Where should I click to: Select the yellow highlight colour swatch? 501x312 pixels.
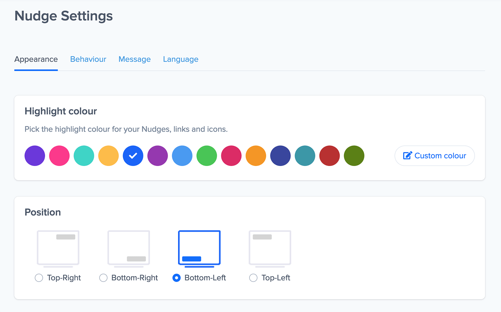[109, 156]
